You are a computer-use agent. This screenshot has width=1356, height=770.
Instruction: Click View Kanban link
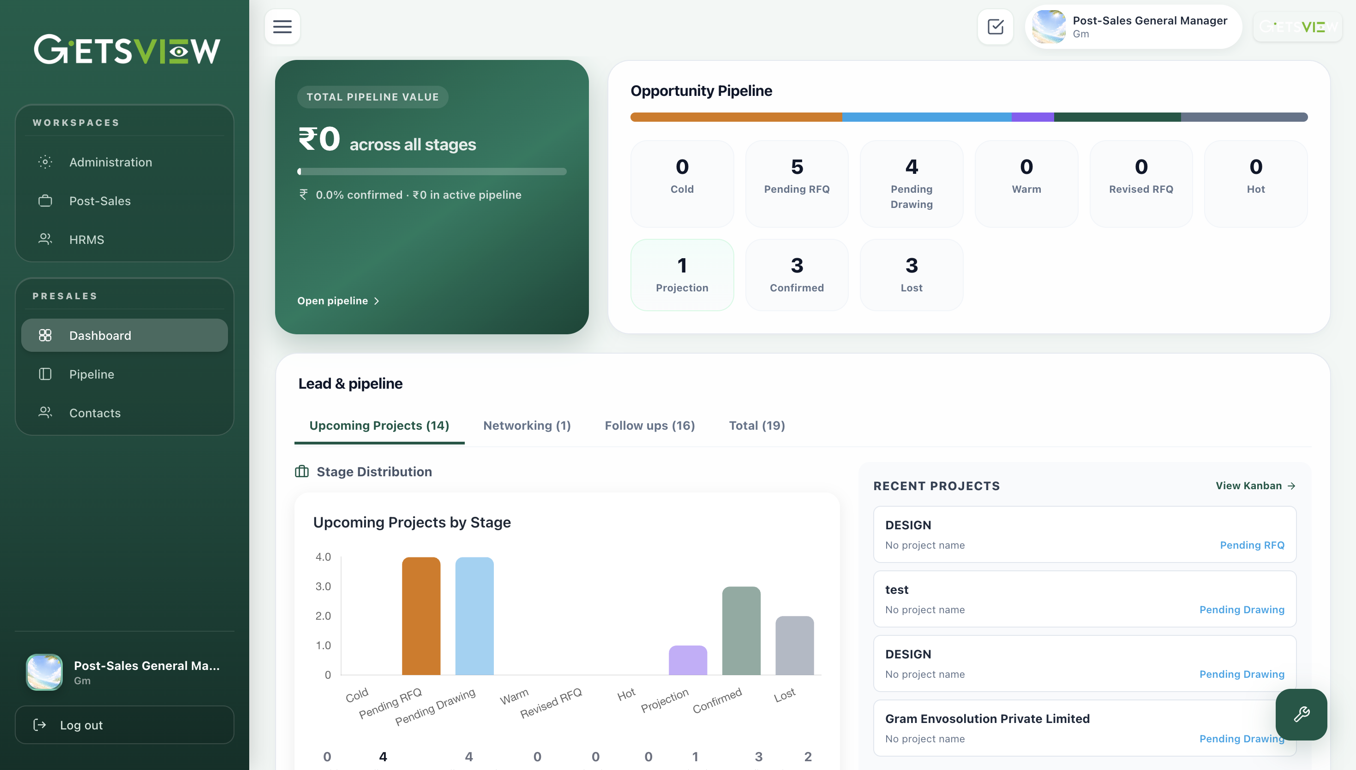click(1255, 486)
